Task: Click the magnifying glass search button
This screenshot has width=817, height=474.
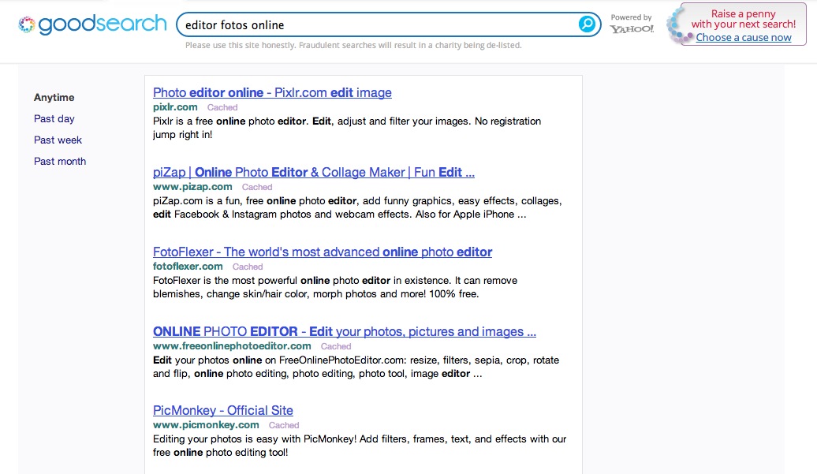Action: point(586,24)
